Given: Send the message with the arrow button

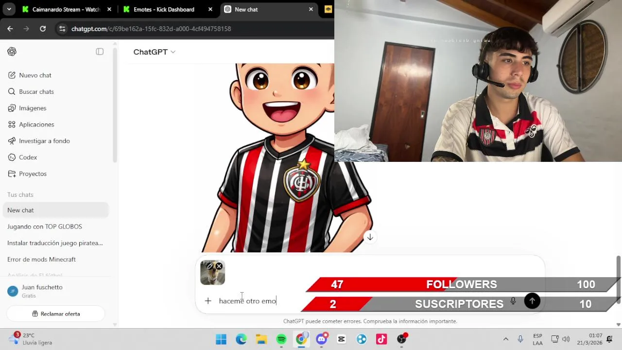Looking at the screenshot, I should coord(532,301).
